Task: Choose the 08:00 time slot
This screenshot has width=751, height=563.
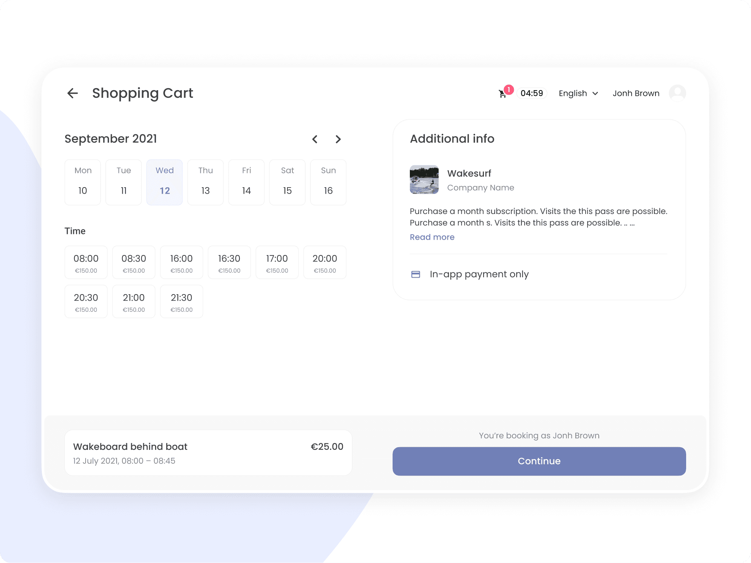Action: point(86,262)
